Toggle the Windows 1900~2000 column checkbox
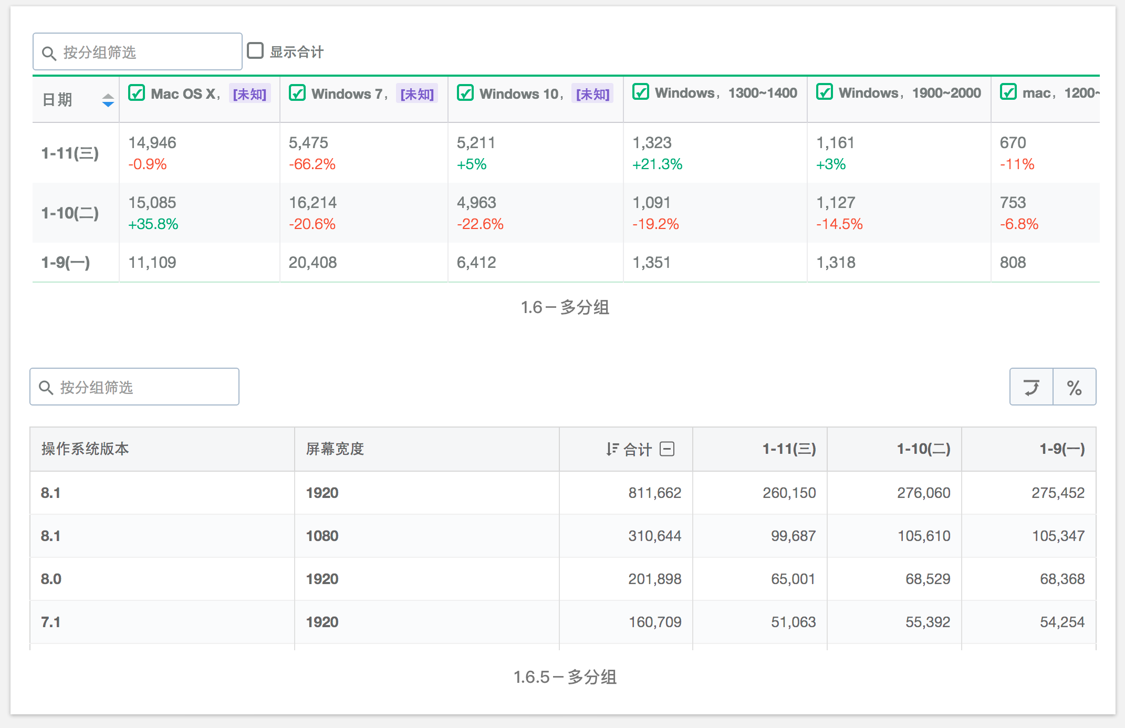The width and height of the screenshot is (1125, 728). [x=825, y=92]
